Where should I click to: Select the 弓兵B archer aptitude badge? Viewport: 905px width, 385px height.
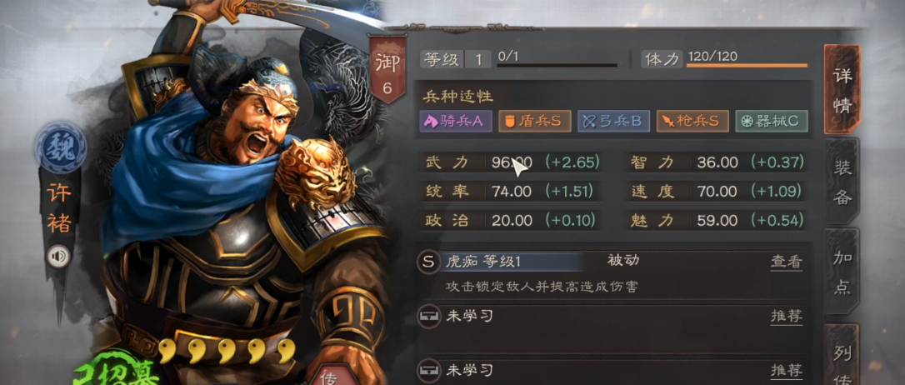613,121
